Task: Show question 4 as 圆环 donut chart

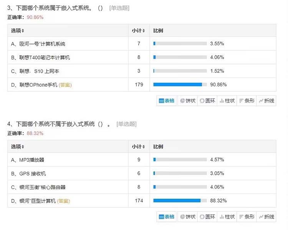Action: [x=207, y=217]
